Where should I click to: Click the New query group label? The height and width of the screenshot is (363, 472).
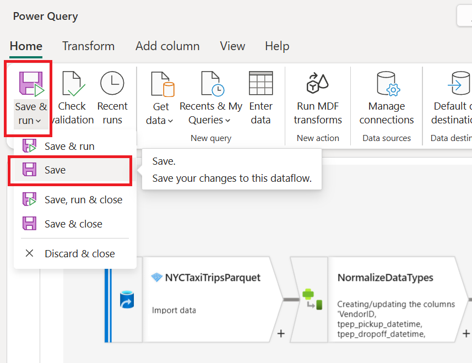(x=211, y=138)
